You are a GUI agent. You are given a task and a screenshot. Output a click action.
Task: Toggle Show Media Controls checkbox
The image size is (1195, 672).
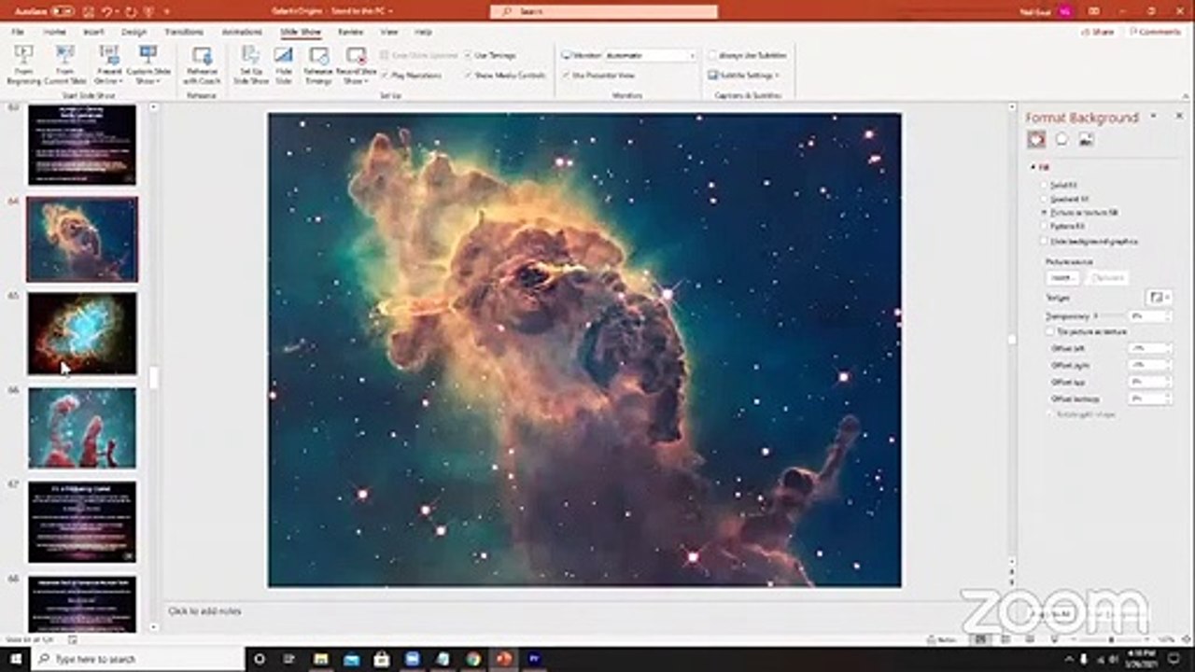point(504,75)
